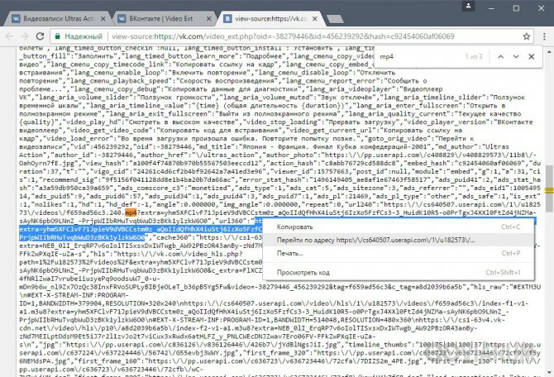Click the find box containing 'mp4'

[x=418, y=56]
